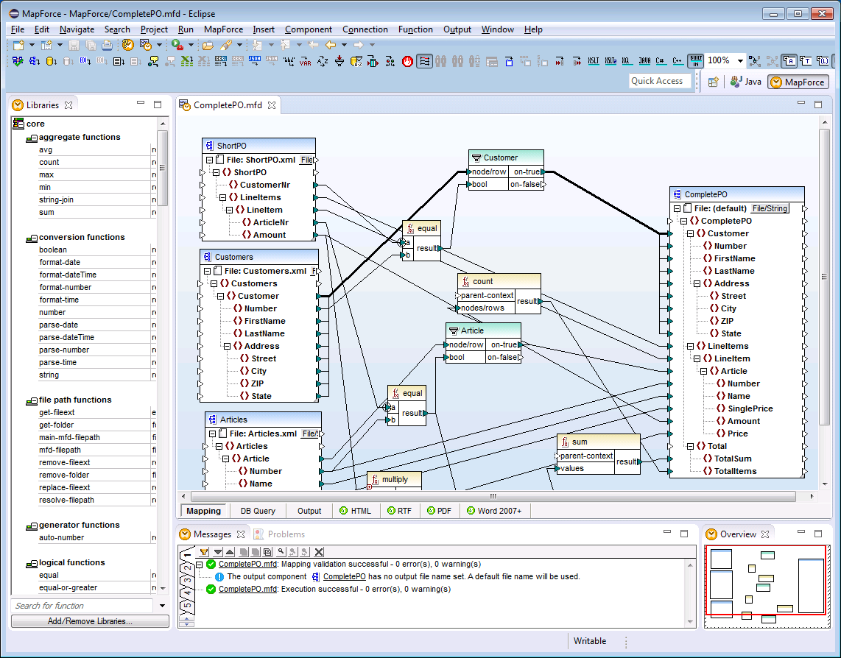Clear messages with the X icon
Image resolution: width=841 pixels, height=658 pixels.
point(319,551)
